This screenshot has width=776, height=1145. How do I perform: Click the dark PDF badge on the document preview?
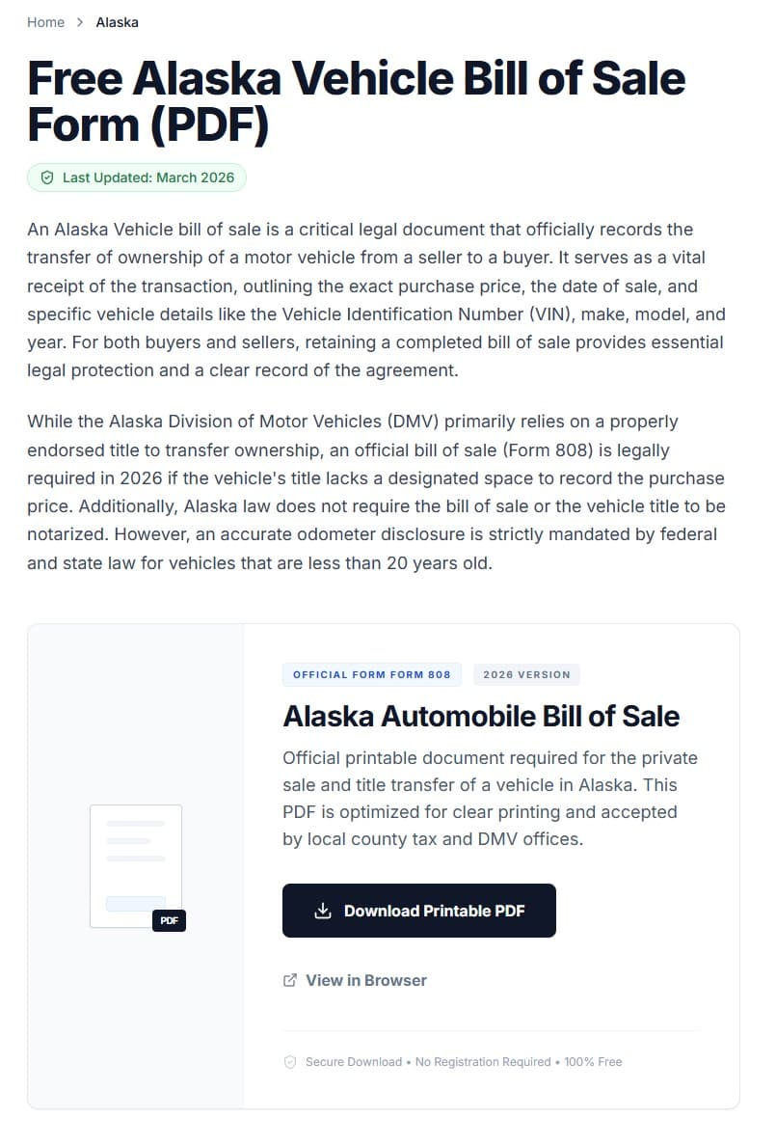169,921
